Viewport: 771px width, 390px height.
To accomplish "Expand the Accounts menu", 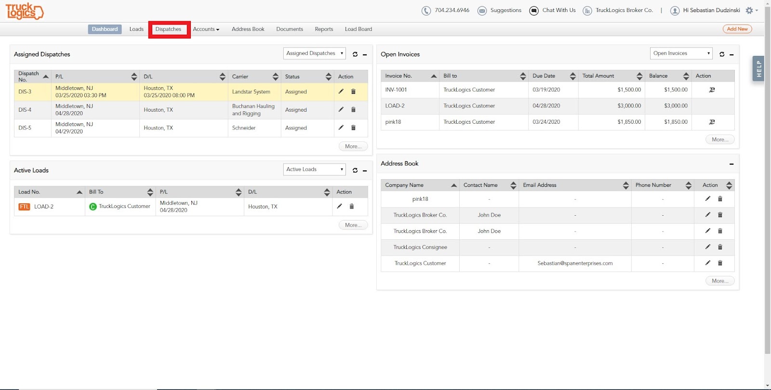I will 206,29.
